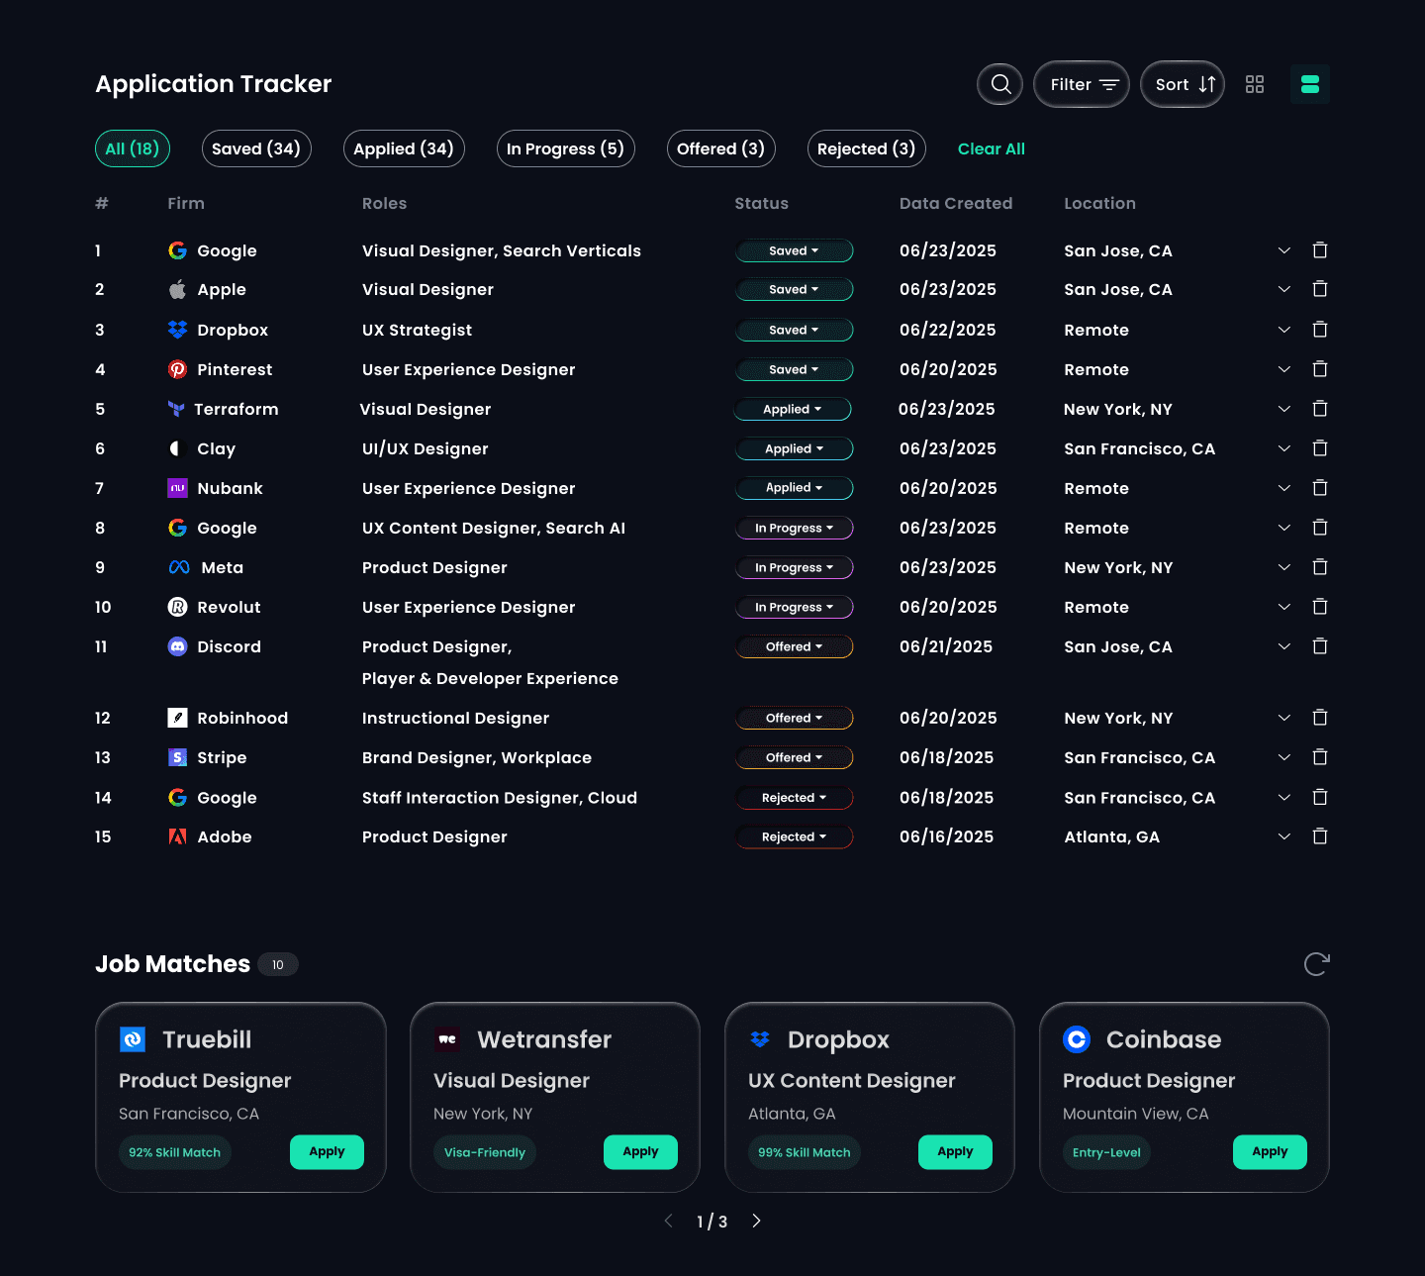Expand the Pinterest row chevron
Image resolution: width=1425 pixels, height=1276 pixels.
(1283, 369)
